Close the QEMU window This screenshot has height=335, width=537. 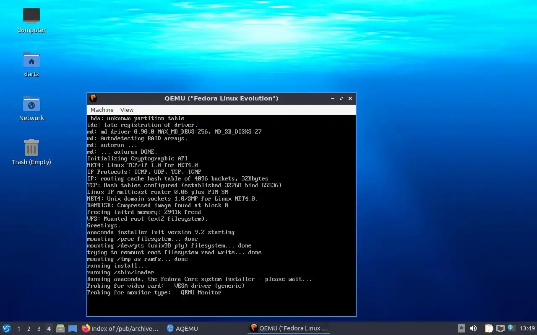coord(350,98)
